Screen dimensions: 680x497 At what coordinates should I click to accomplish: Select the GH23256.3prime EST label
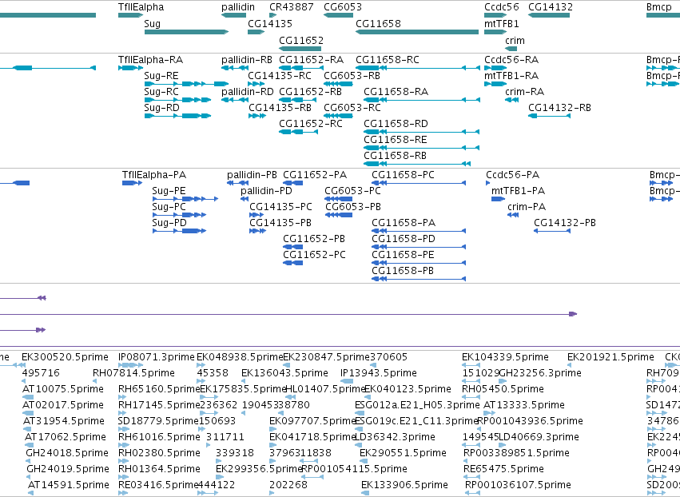pyautogui.click(x=540, y=373)
